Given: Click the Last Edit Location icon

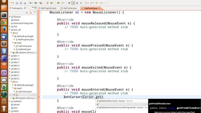Looking at the screenshot, I should [x=97, y=3].
